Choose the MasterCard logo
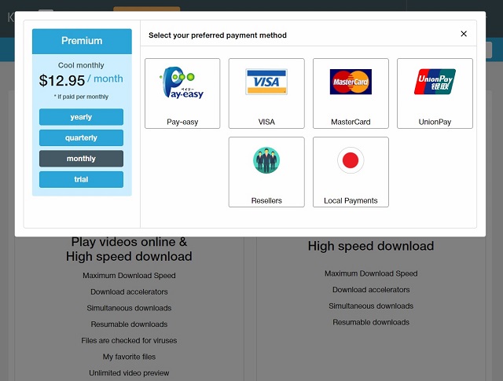The width and height of the screenshot is (503, 381). point(351,82)
